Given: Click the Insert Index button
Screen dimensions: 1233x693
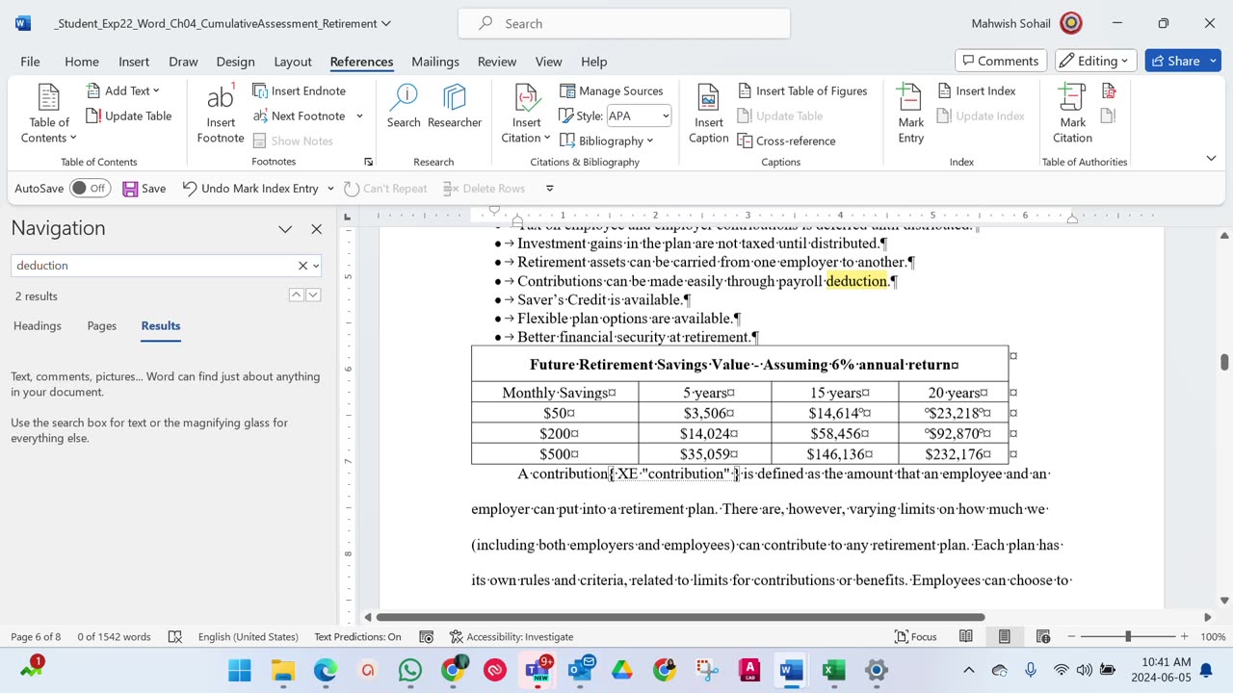Looking at the screenshot, I should coord(976,90).
